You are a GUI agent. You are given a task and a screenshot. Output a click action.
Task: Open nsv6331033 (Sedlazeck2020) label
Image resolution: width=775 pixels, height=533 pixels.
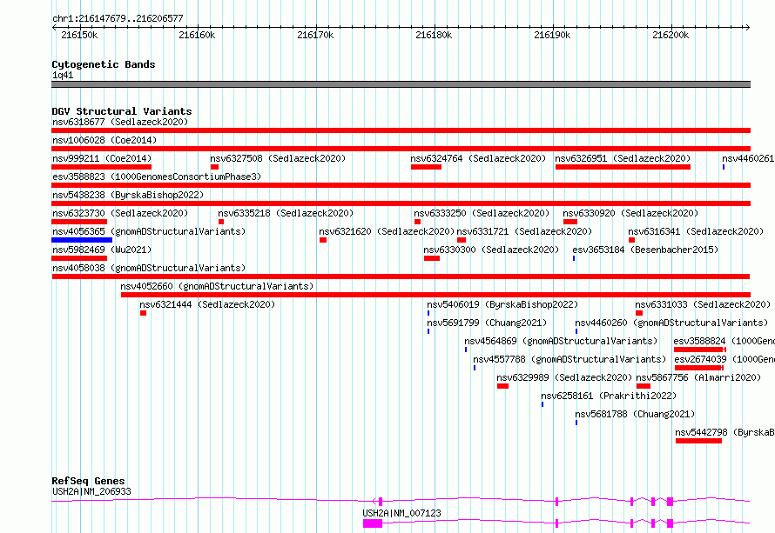[703, 304]
